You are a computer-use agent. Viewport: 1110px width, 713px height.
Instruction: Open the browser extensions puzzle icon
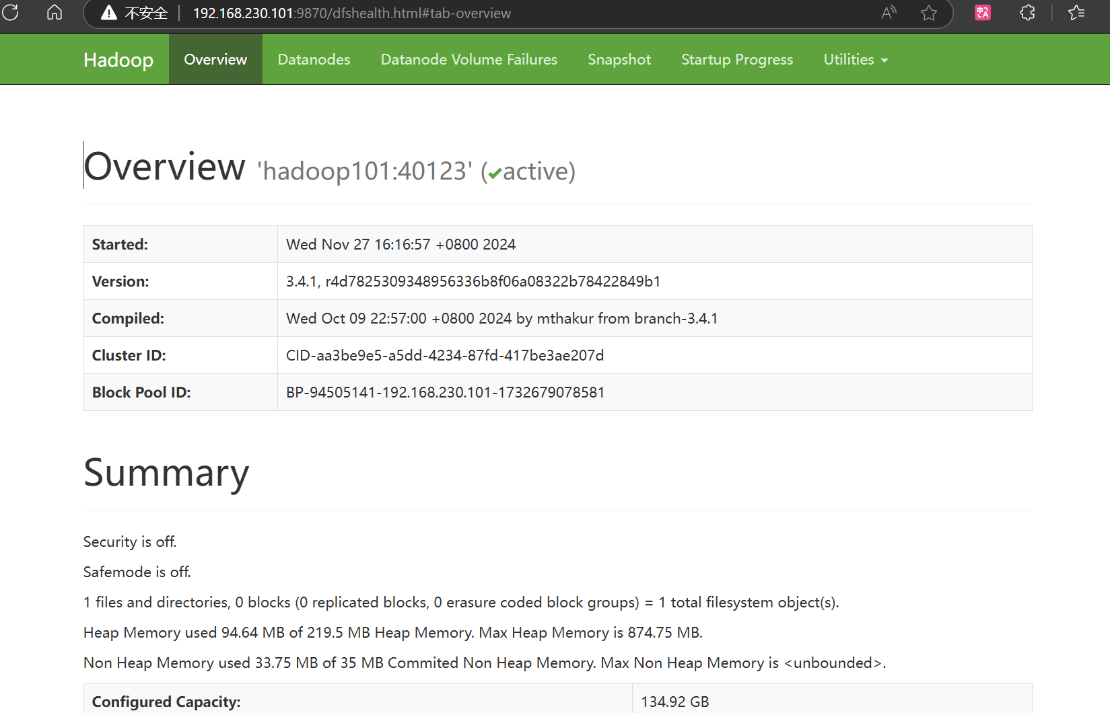click(1027, 13)
